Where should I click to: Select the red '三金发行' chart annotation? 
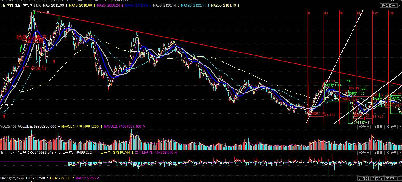pyautogui.click(x=35, y=68)
